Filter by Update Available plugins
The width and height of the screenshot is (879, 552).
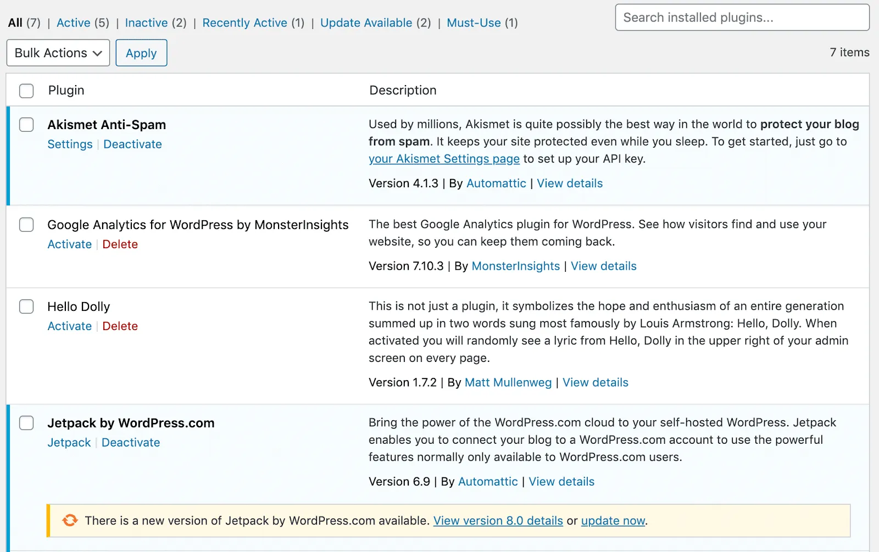(x=366, y=23)
